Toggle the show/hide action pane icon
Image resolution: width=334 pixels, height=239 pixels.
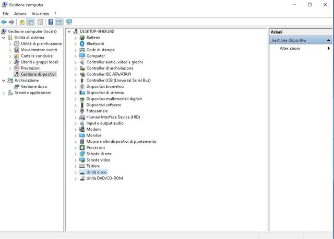click(x=59, y=22)
